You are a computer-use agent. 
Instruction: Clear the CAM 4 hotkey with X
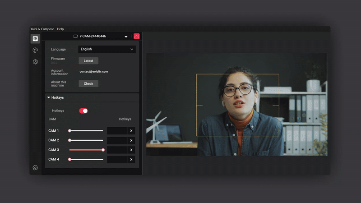(x=131, y=159)
